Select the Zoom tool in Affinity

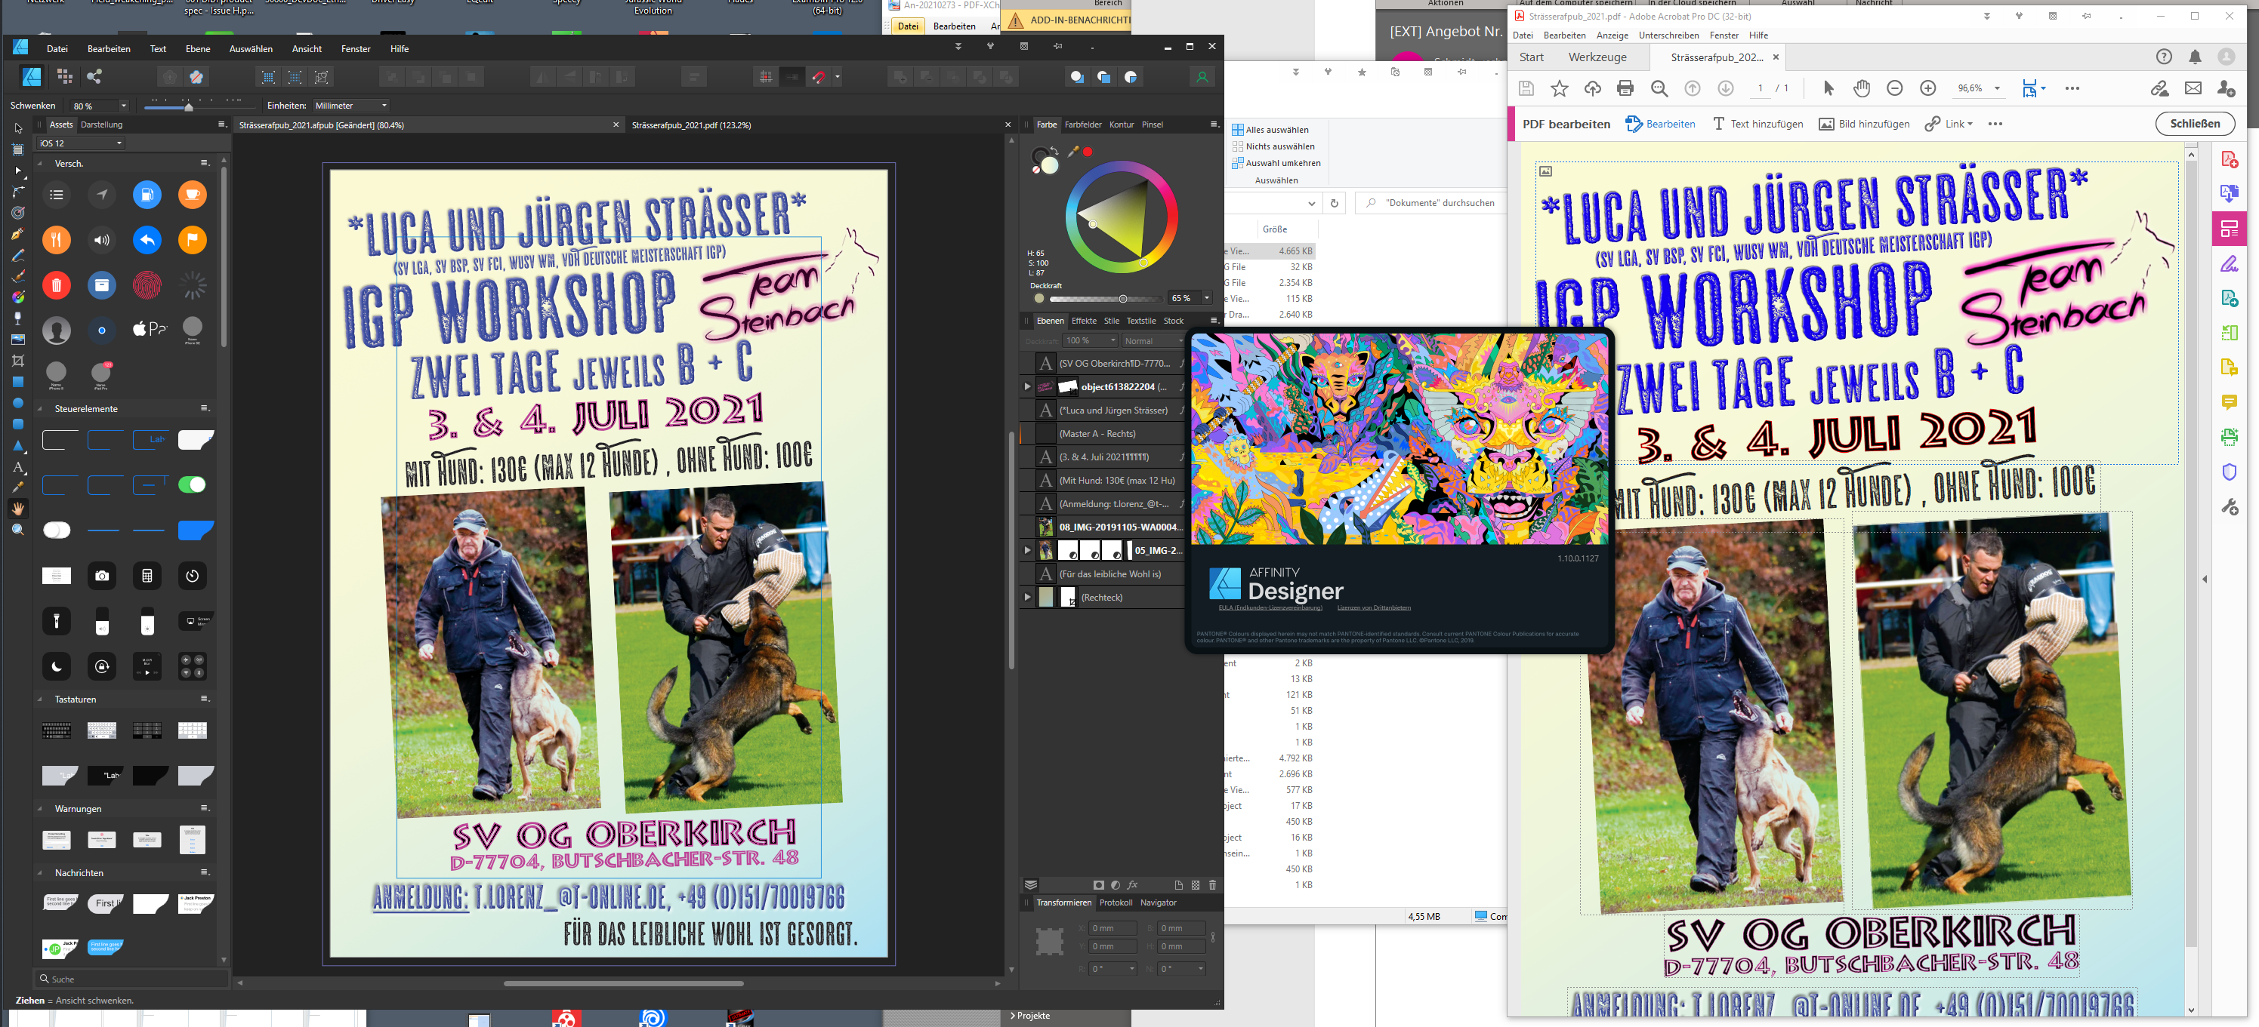click(18, 529)
